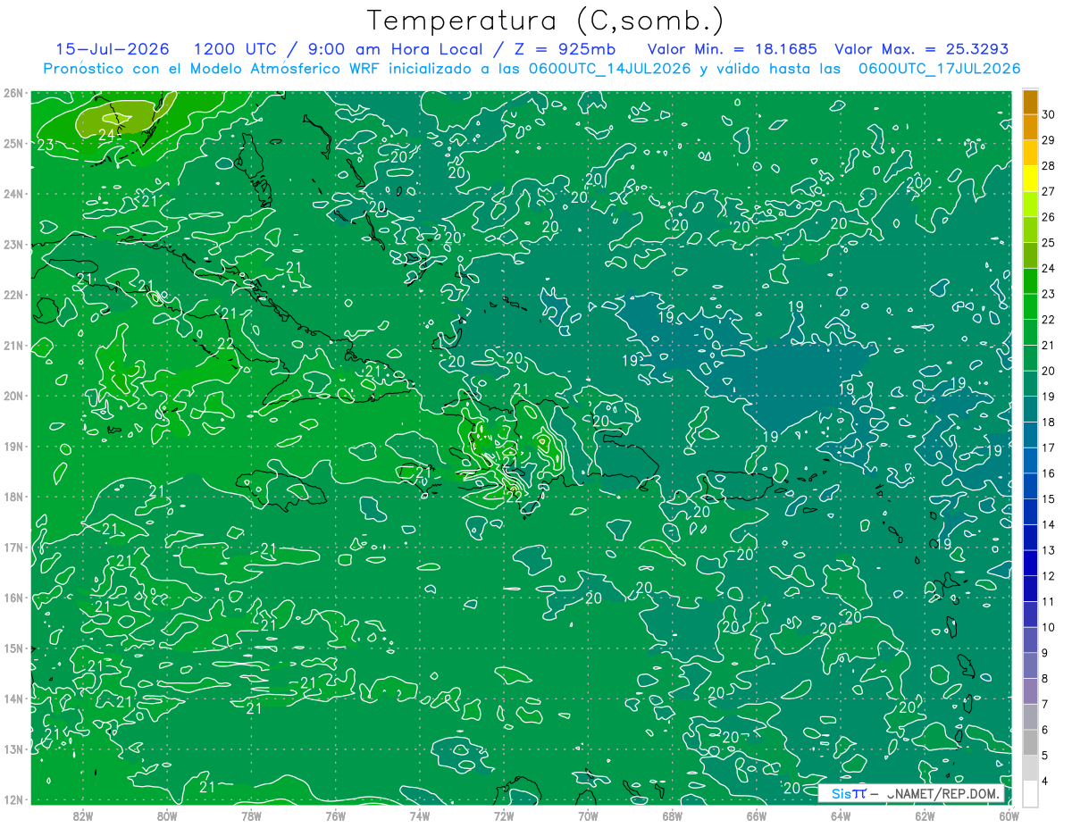This screenshot has height=828, width=1072.
Task: Click the '25N' latitude axis label
Action: (x=13, y=143)
